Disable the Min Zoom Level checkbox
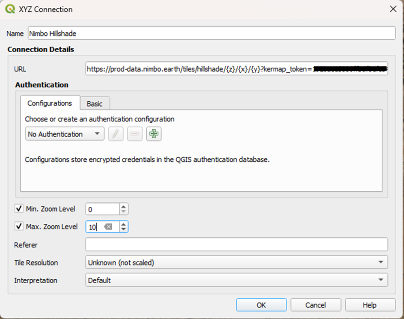Image resolution: width=404 pixels, height=319 pixels. [x=19, y=209]
